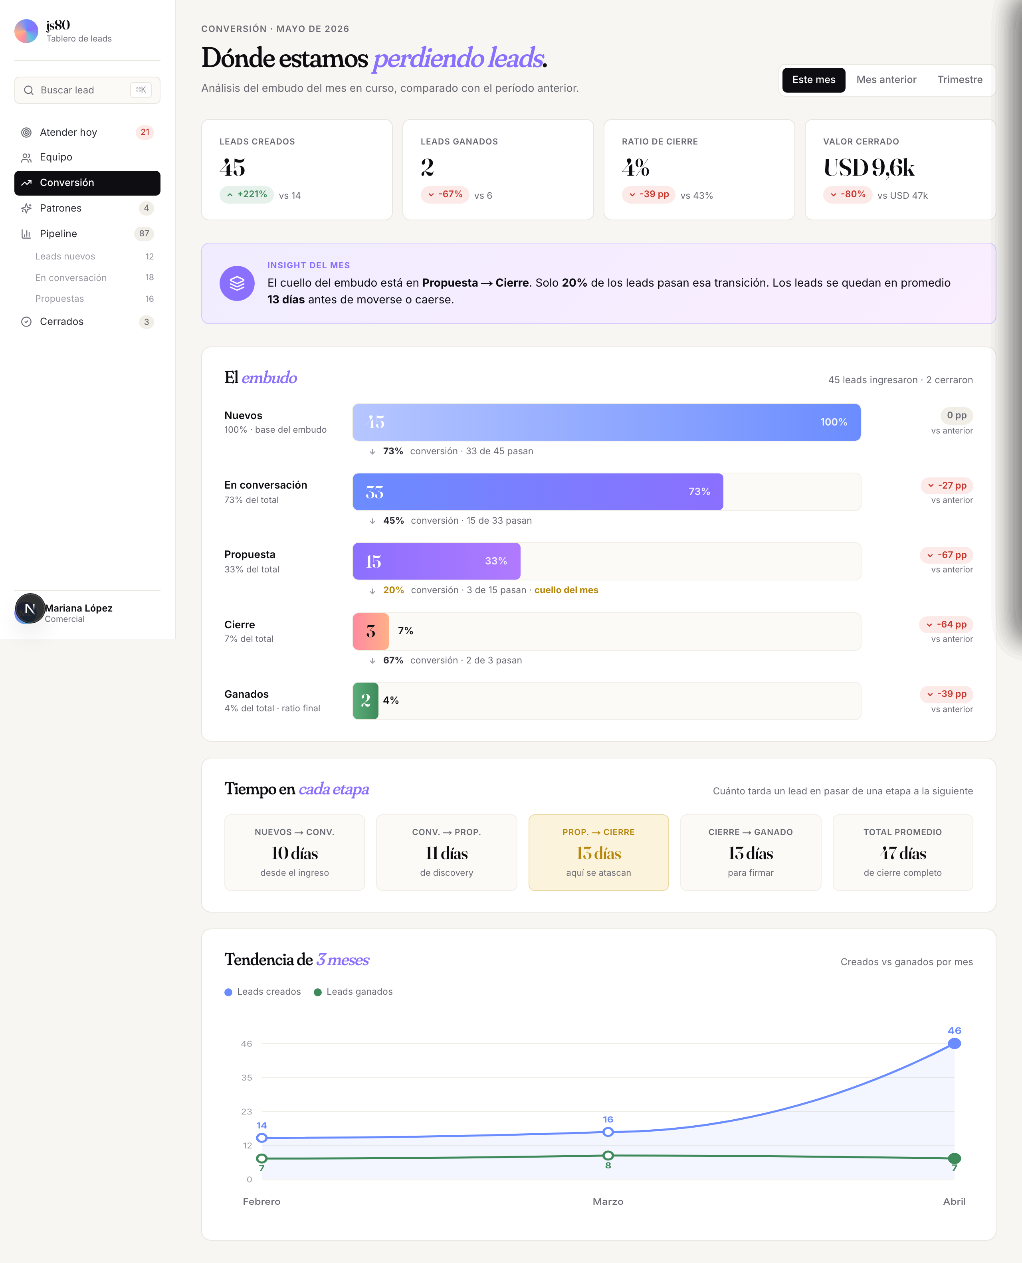This screenshot has height=1263, width=1022.
Task: Open the Pipeline section
Action: 87,234
